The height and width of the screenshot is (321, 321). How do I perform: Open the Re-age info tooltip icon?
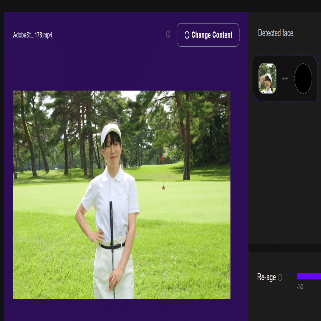pos(280,277)
